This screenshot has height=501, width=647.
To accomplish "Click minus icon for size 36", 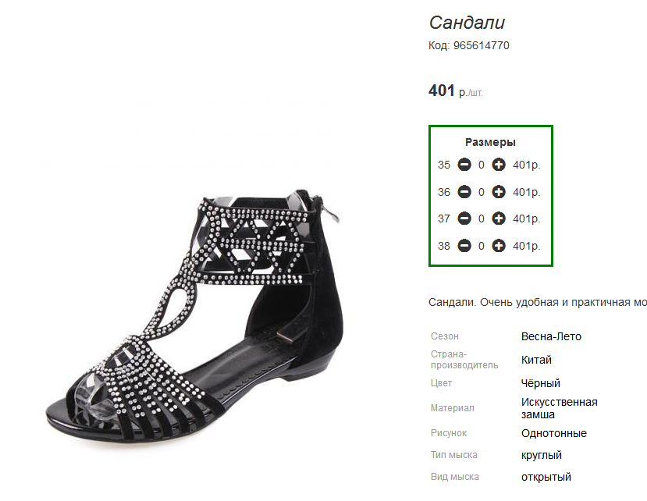I will pyautogui.click(x=464, y=192).
